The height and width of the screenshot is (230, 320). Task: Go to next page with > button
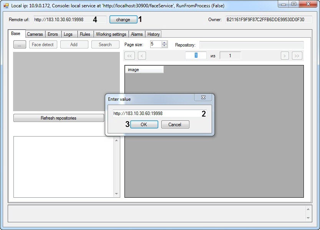pyautogui.click(x=285, y=56)
